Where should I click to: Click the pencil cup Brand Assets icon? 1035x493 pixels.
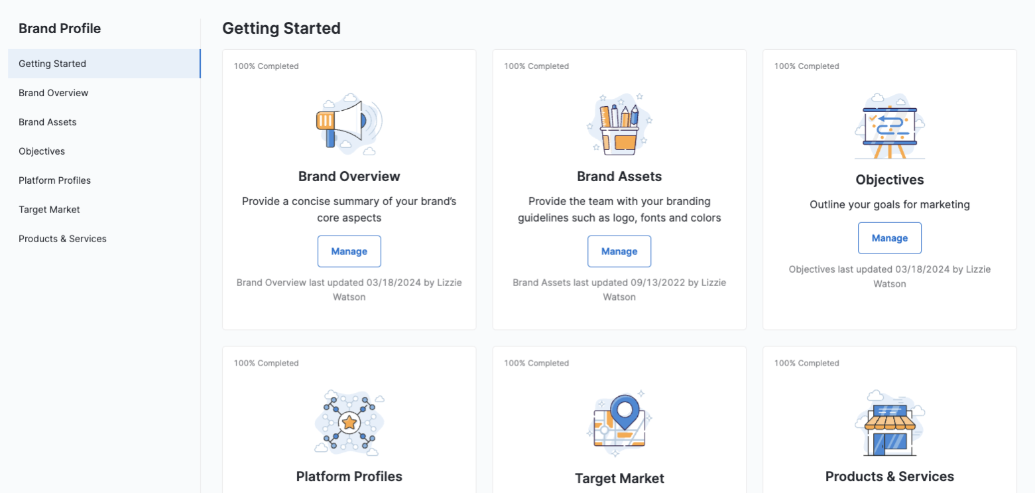click(x=619, y=123)
